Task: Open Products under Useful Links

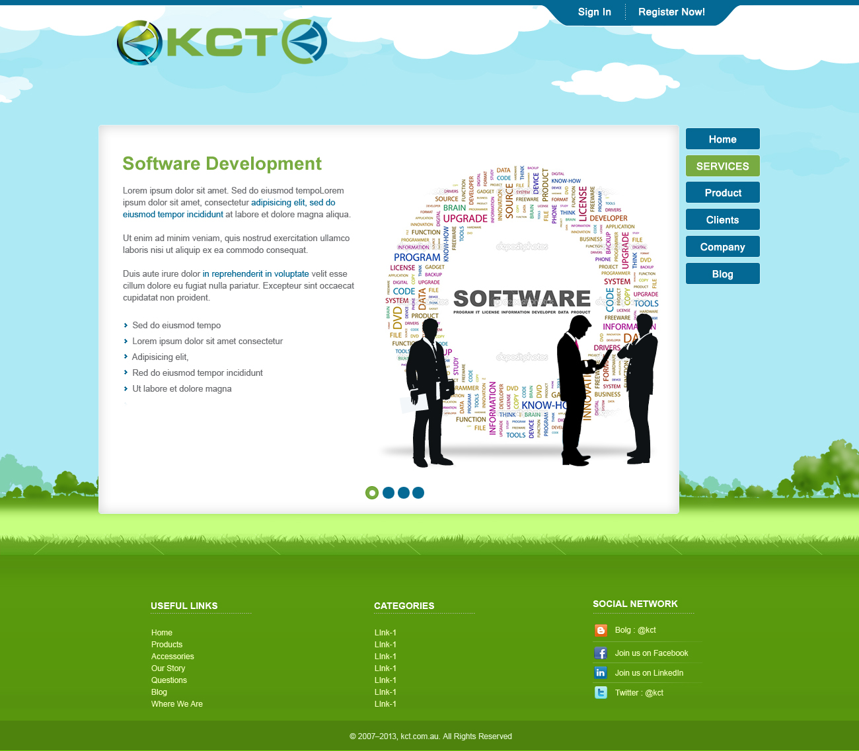Action: tap(167, 645)
